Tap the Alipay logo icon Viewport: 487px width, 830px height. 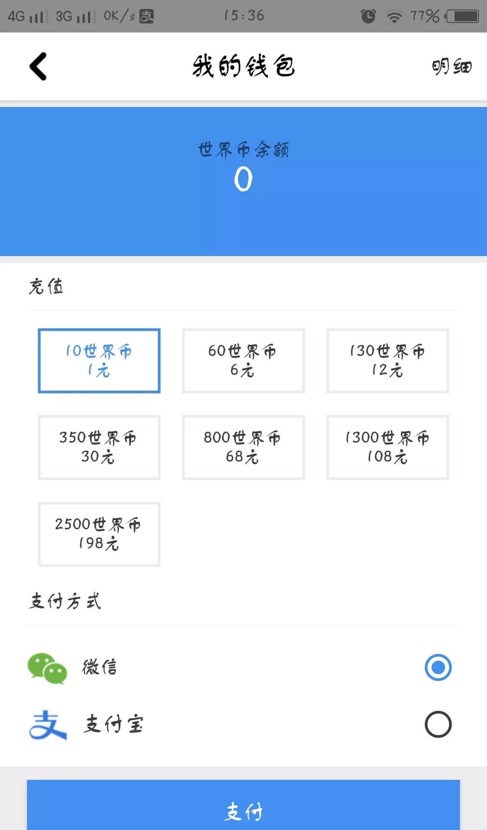[48, 725]
